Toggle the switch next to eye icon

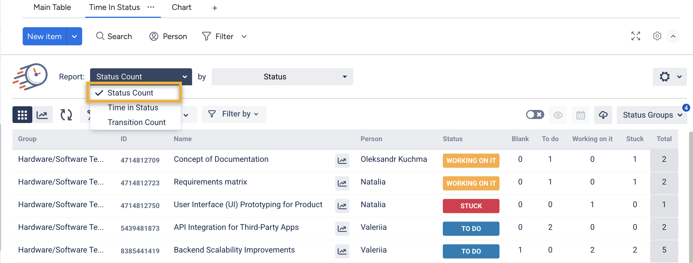(x=535, y=115)
